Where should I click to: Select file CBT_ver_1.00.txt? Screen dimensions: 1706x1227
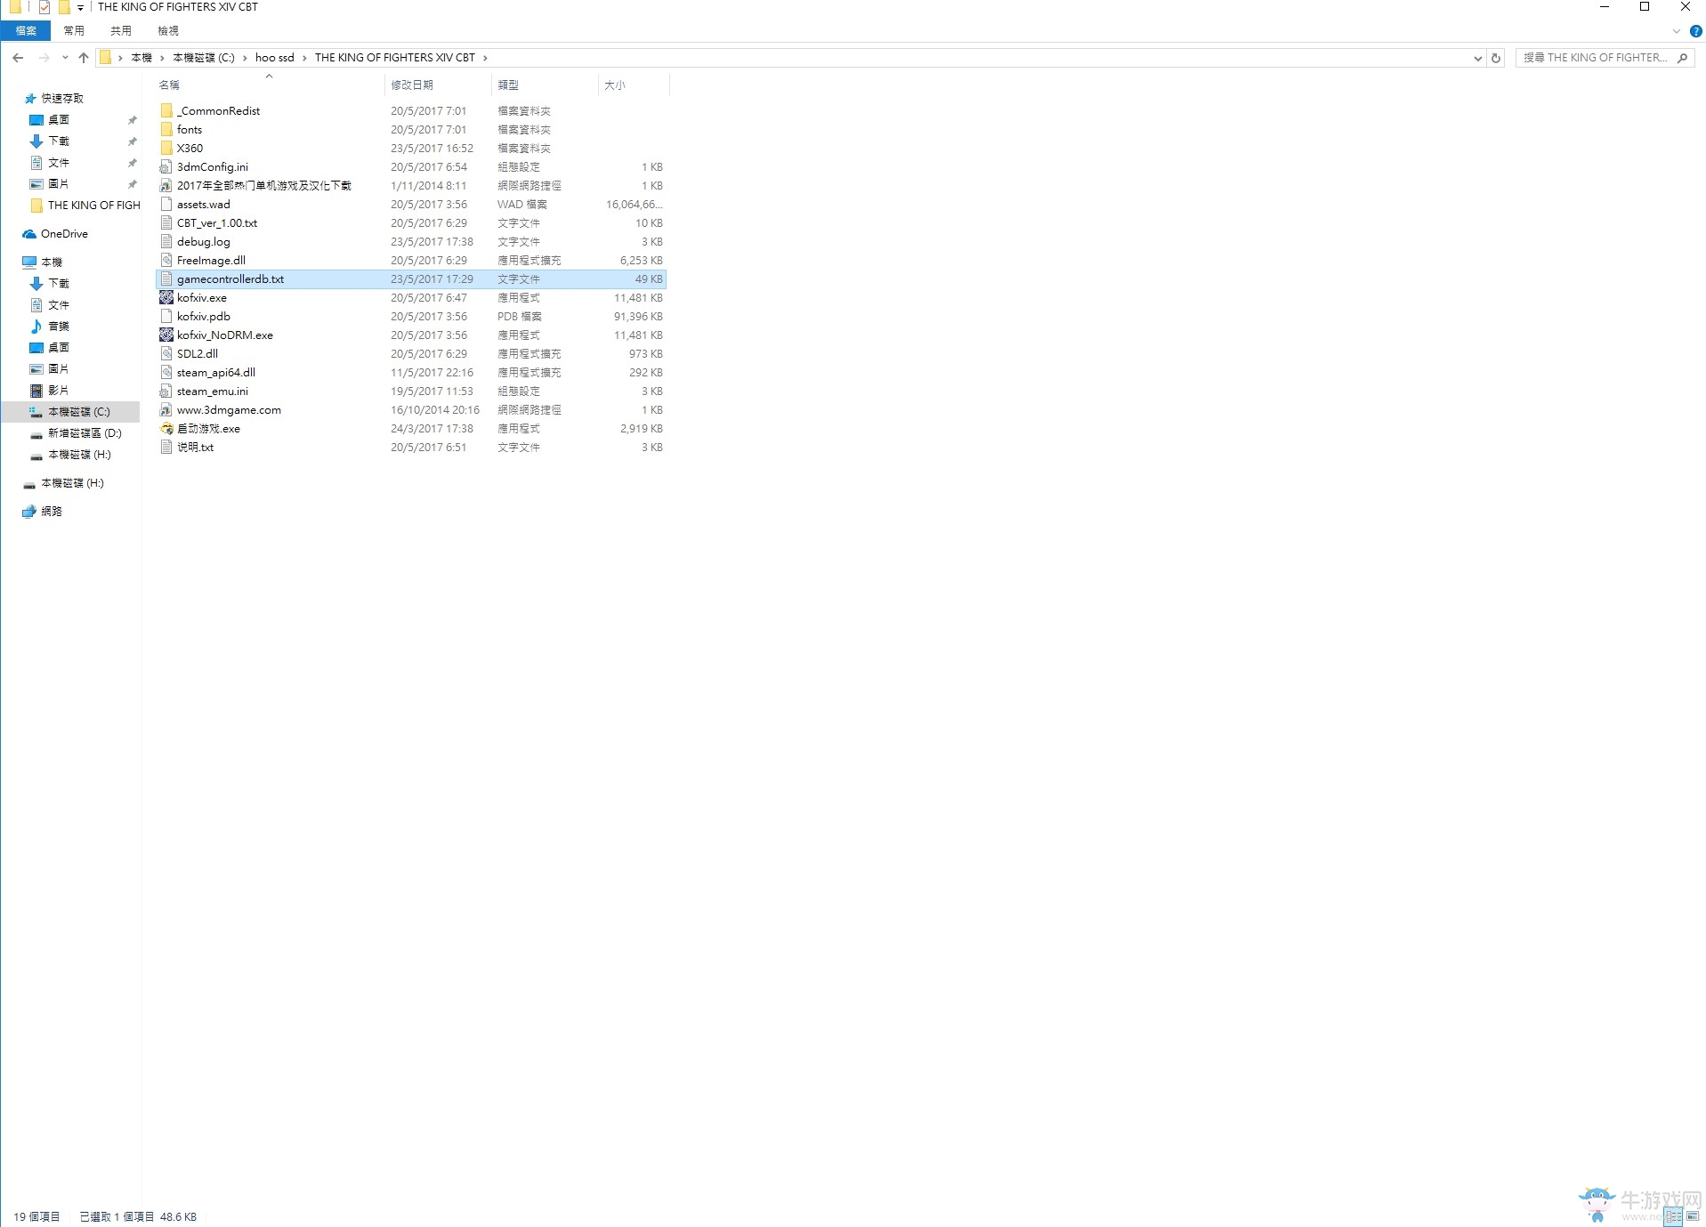coord(410,223)
